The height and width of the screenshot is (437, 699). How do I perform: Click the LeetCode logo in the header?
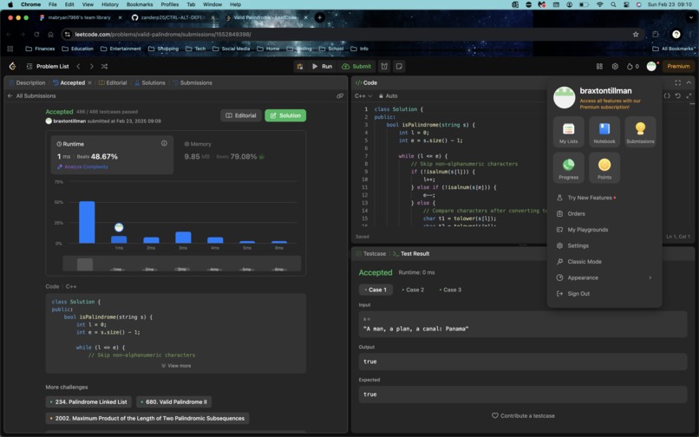(x=12, y=66)
